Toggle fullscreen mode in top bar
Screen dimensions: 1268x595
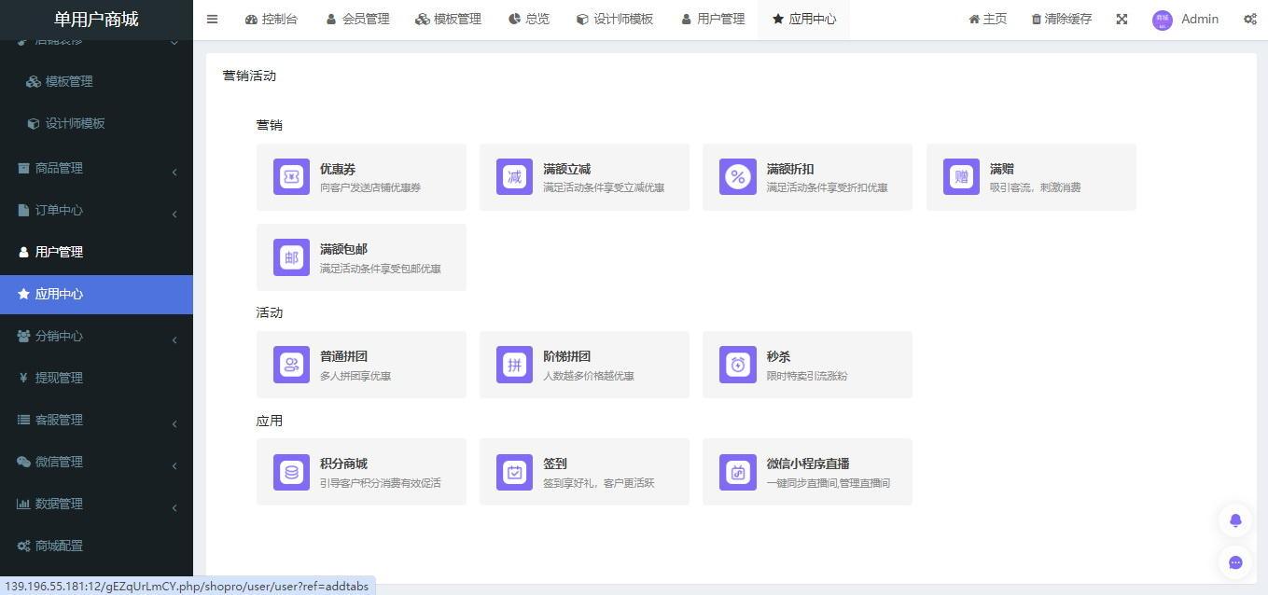[1122, 19]
